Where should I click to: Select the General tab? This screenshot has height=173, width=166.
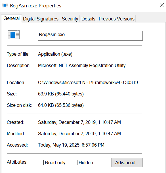tap(11, 18)
